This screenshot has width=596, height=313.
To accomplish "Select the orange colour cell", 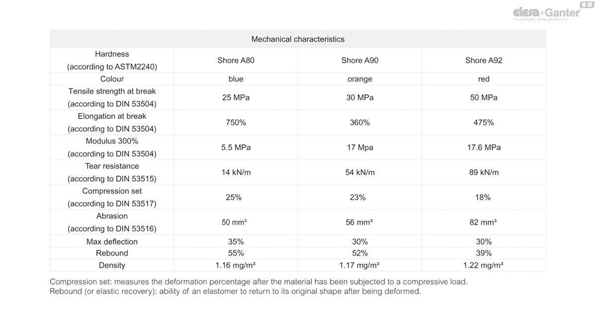I will [x=360, y=79].
